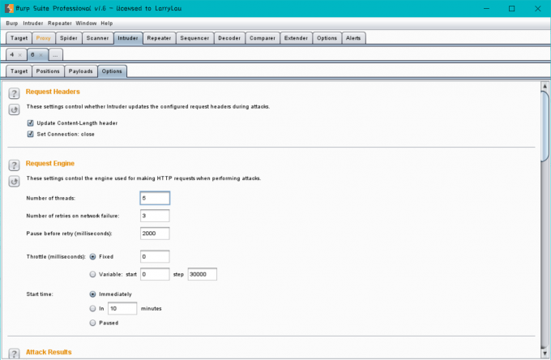551x360 pixels.
Task: Click the vertical scrollbar up arrow
Action: pos(545,86)
